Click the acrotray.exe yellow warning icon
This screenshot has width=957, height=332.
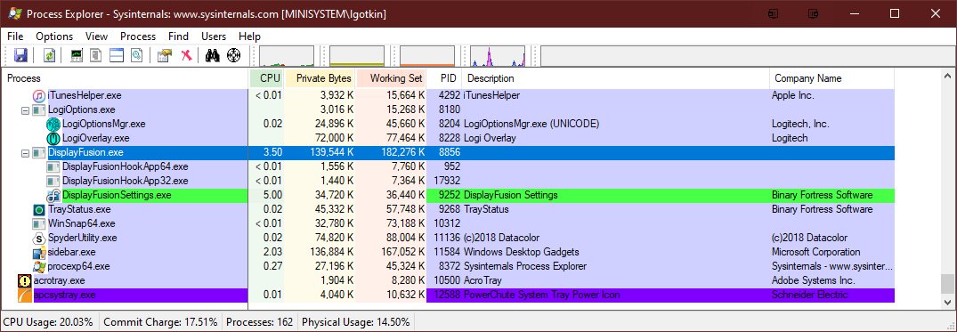pos(25,280)
